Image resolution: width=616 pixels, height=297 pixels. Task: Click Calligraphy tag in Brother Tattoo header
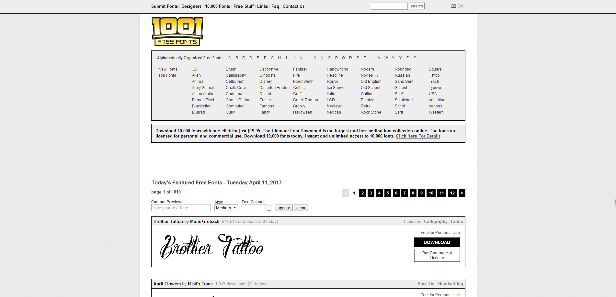[x=436, y=222]
